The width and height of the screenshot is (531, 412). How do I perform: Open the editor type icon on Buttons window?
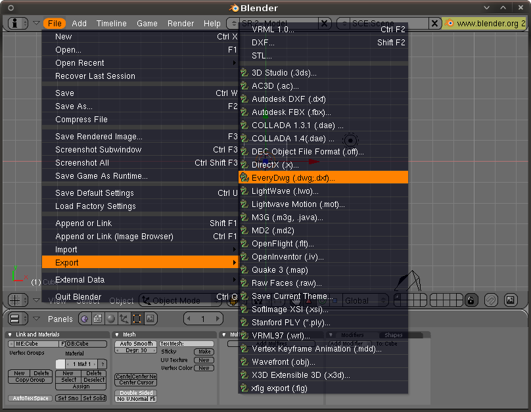coord(14,319)
